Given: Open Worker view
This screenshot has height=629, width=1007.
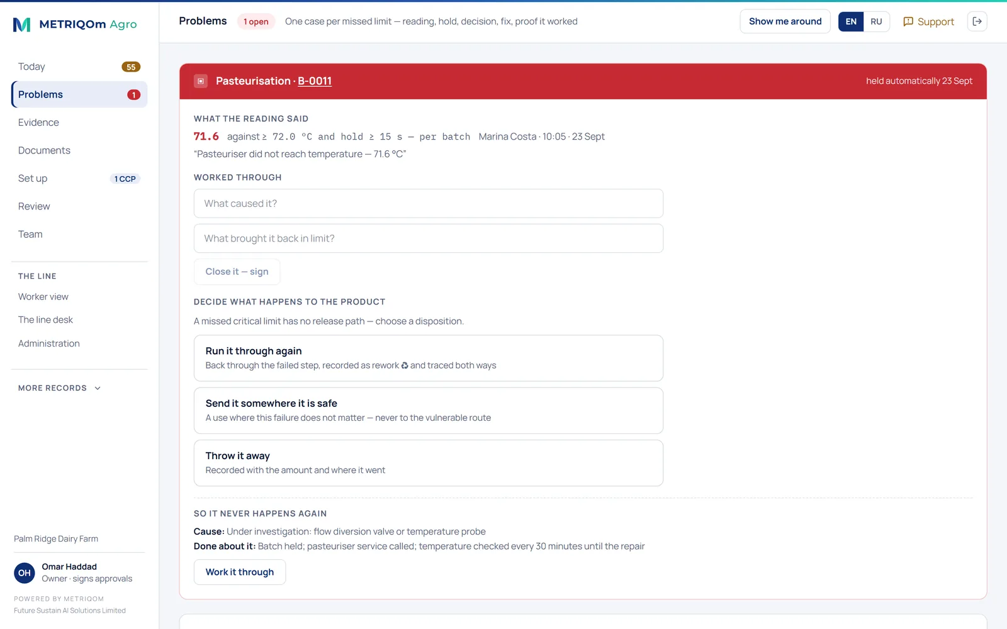Looking at the screenshot, I should point(79,297).
